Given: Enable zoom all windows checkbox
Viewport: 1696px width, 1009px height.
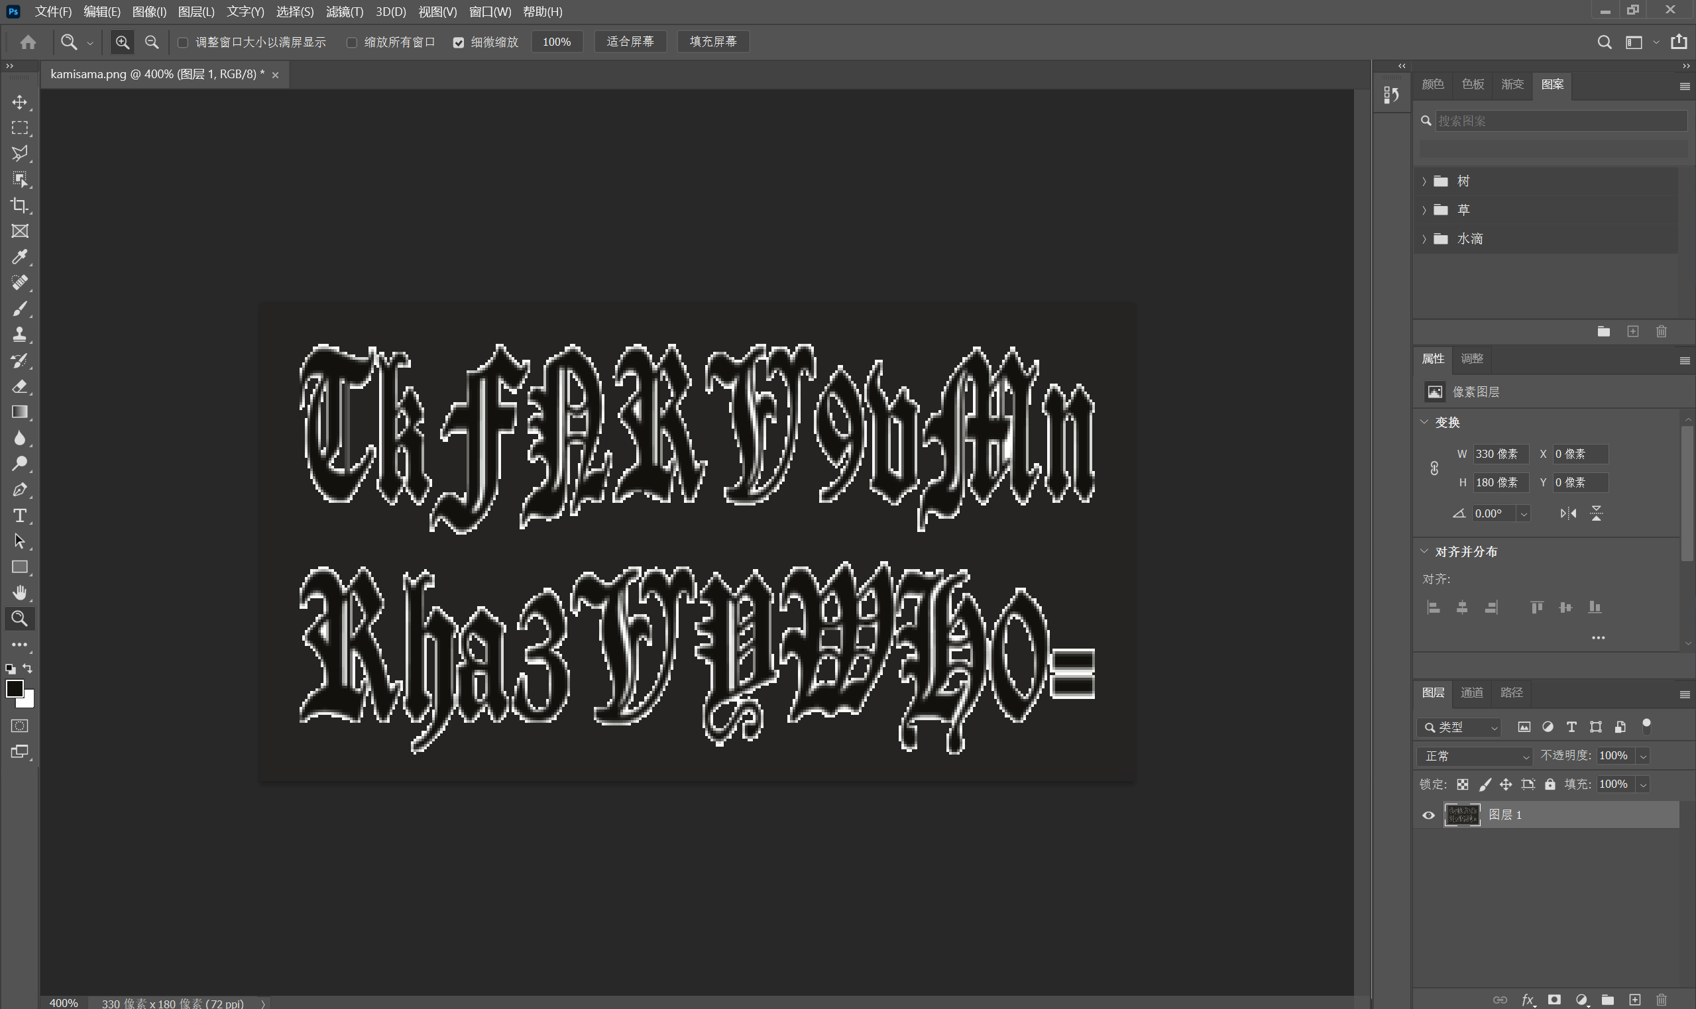Looking at the screenshot, I should coord(351,42).
